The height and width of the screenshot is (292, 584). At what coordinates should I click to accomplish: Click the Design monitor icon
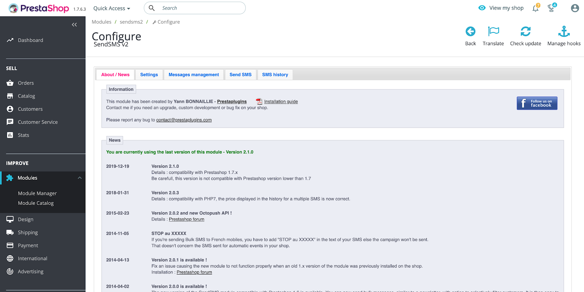pyautogui.click(x=10, y=219)
